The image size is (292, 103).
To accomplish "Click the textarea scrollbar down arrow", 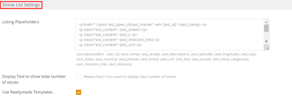I will 266,41.
